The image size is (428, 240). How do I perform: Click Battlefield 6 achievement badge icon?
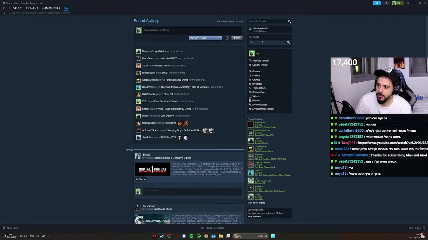(x=180, y=138)
